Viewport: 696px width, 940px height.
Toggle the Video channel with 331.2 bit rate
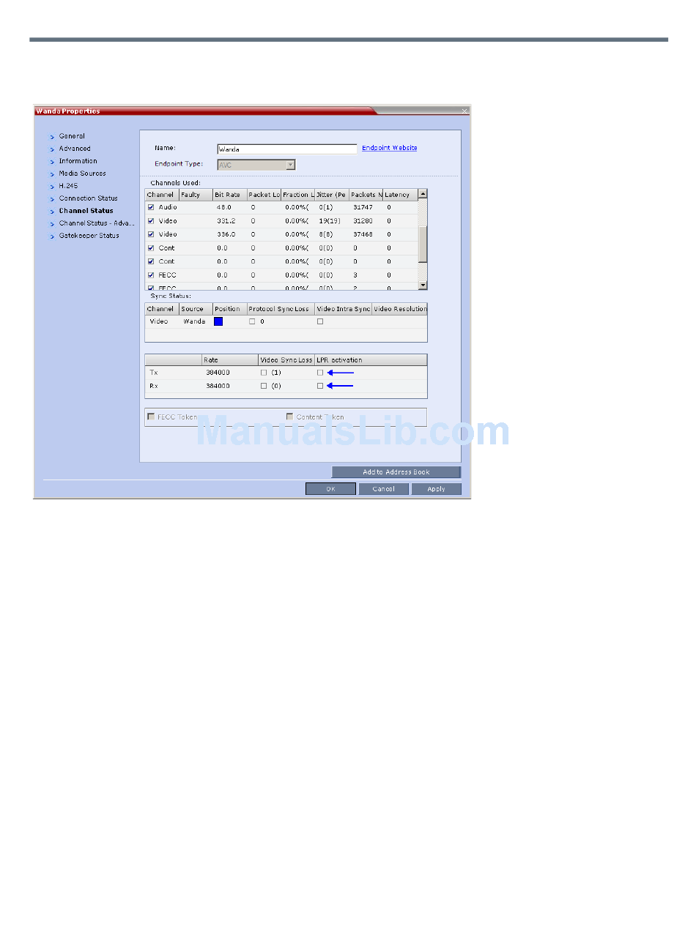pyautogui.click(x=151, y=221)
